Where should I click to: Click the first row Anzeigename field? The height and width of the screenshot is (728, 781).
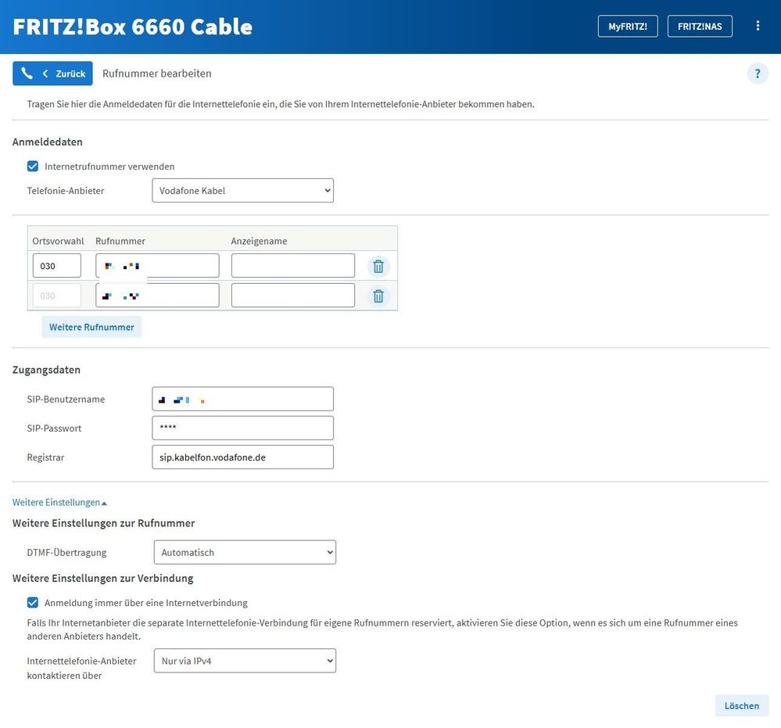tap(293, 266)
